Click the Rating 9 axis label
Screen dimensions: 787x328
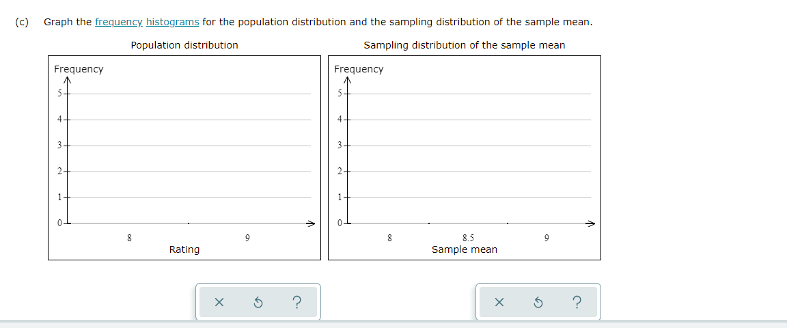(x=247, y=237)
